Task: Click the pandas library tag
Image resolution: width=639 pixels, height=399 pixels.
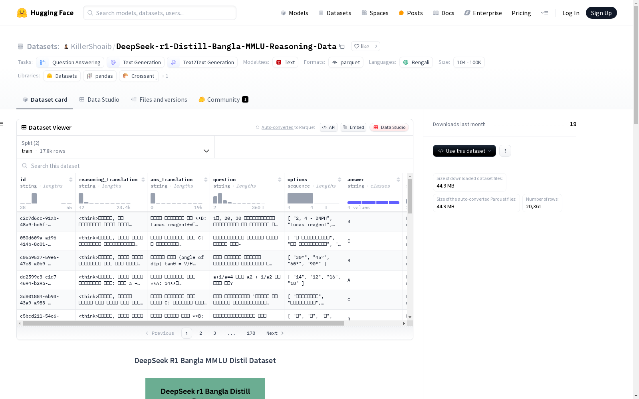Action: 100,76
